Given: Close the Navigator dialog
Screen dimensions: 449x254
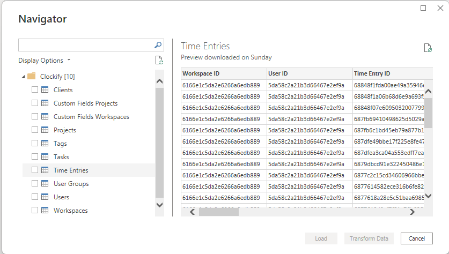Looking at the screenshot, I should click(440, 8).
